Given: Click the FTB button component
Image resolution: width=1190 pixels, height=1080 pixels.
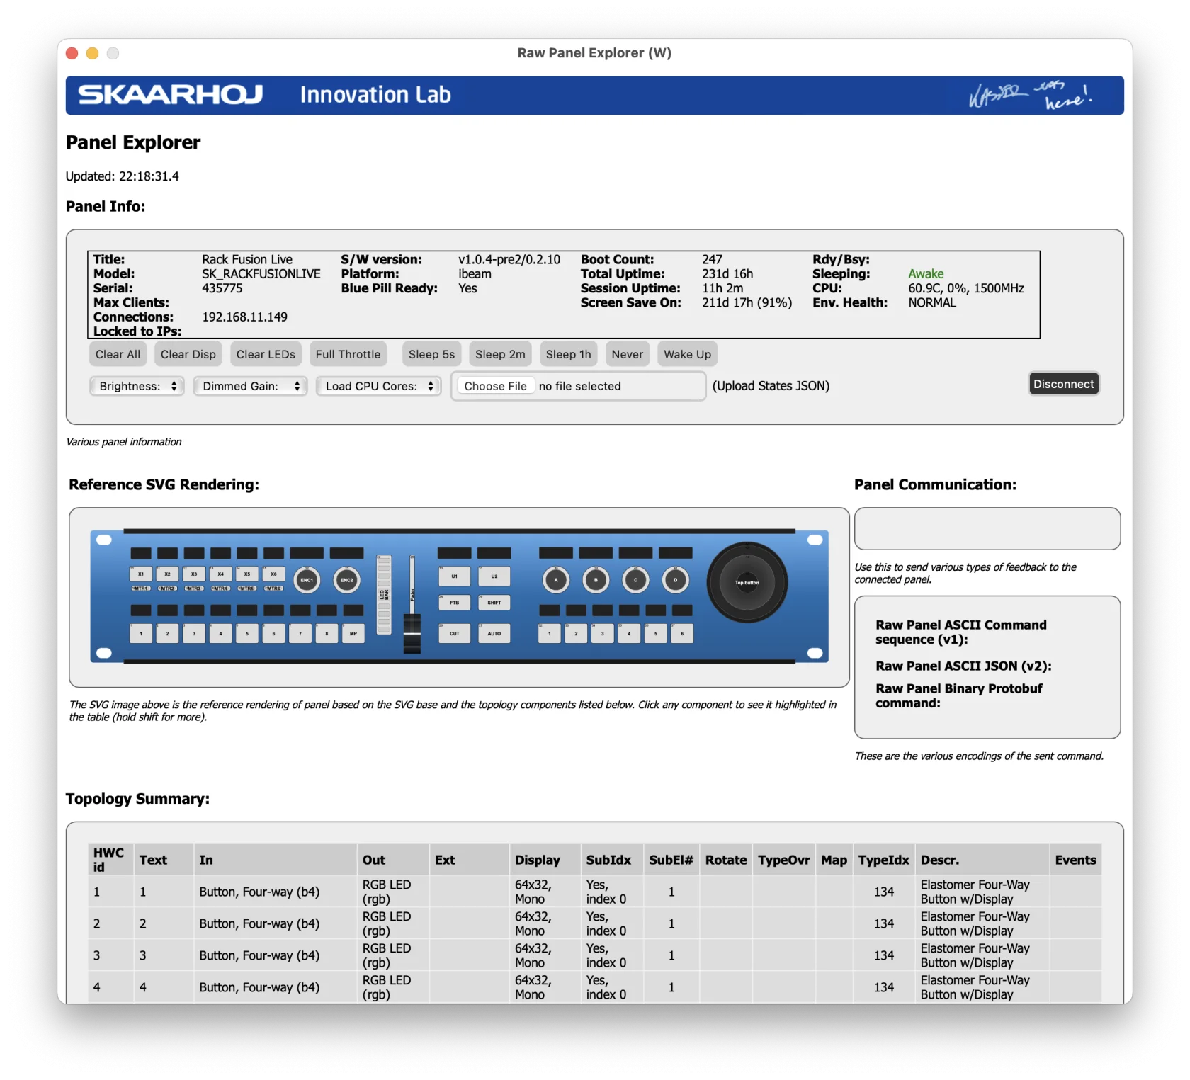Looking at the screenshot, I should (x=454, y=603).
